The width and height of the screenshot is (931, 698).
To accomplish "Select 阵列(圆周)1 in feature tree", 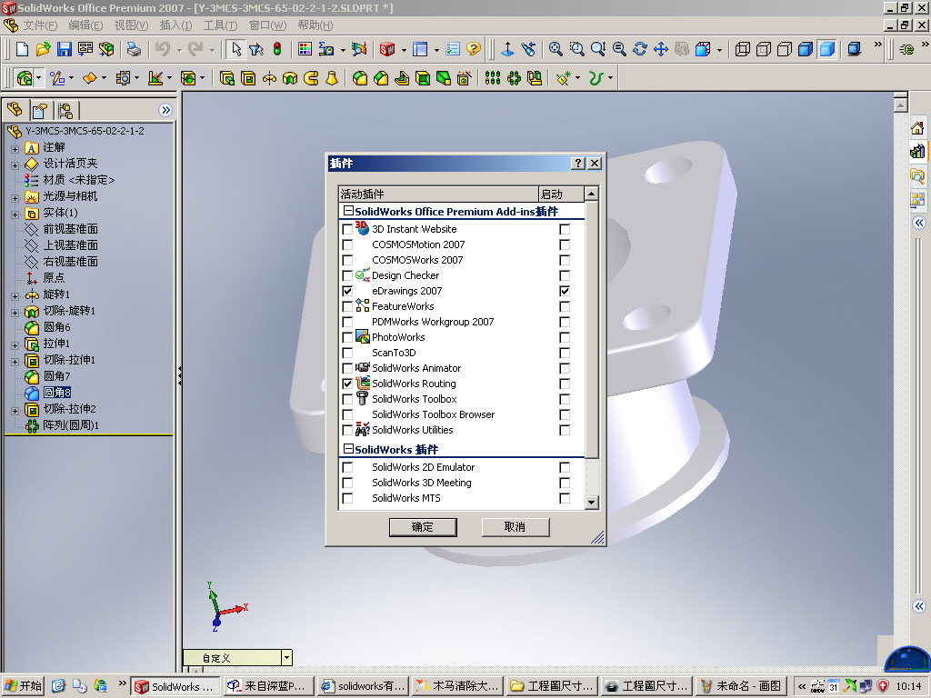I will [x=71, y=425].
